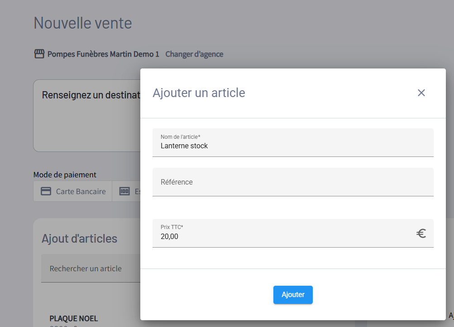Click the euro symbol in price field
454x327 pixels.
click(x=421, y=234)
